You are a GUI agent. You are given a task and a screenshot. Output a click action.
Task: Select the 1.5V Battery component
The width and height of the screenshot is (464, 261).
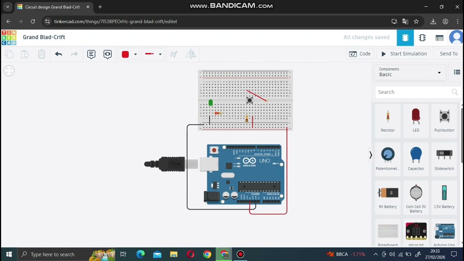coord(444,197)
